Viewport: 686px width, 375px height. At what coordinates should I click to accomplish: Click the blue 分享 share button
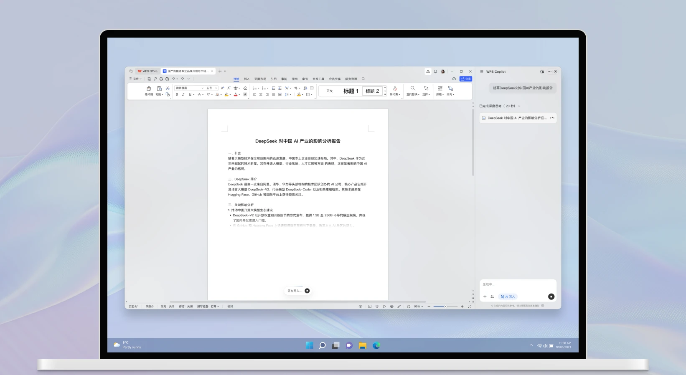click(x=466, y=79)
